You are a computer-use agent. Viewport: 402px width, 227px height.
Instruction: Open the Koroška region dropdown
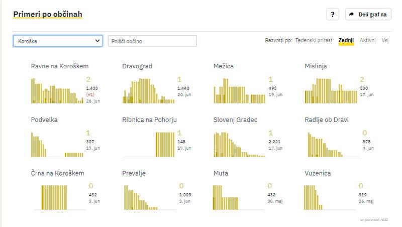click(58, 41)
